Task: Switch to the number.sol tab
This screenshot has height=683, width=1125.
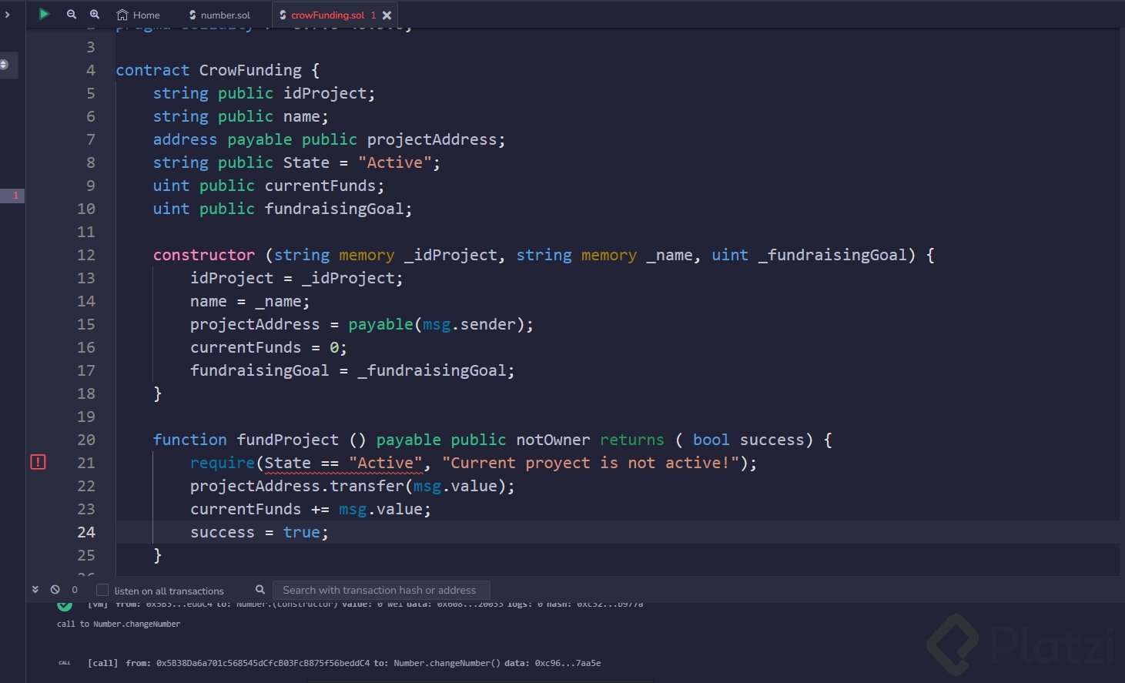Action: click(x=219, y=15)
